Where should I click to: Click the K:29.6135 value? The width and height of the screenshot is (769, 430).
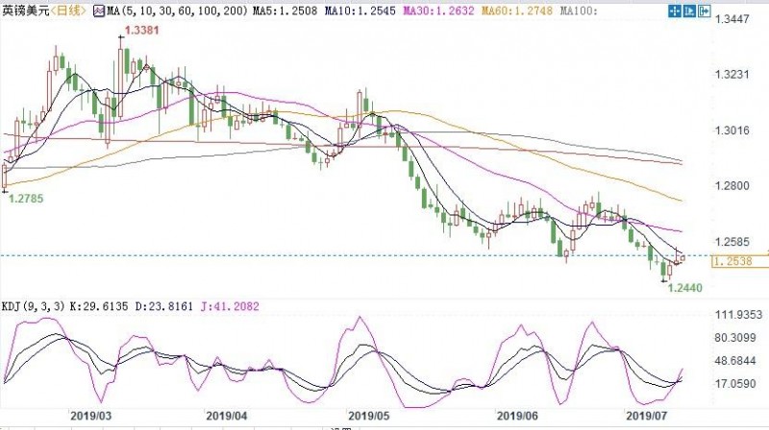pyautogui.click(x=99, y=306)
